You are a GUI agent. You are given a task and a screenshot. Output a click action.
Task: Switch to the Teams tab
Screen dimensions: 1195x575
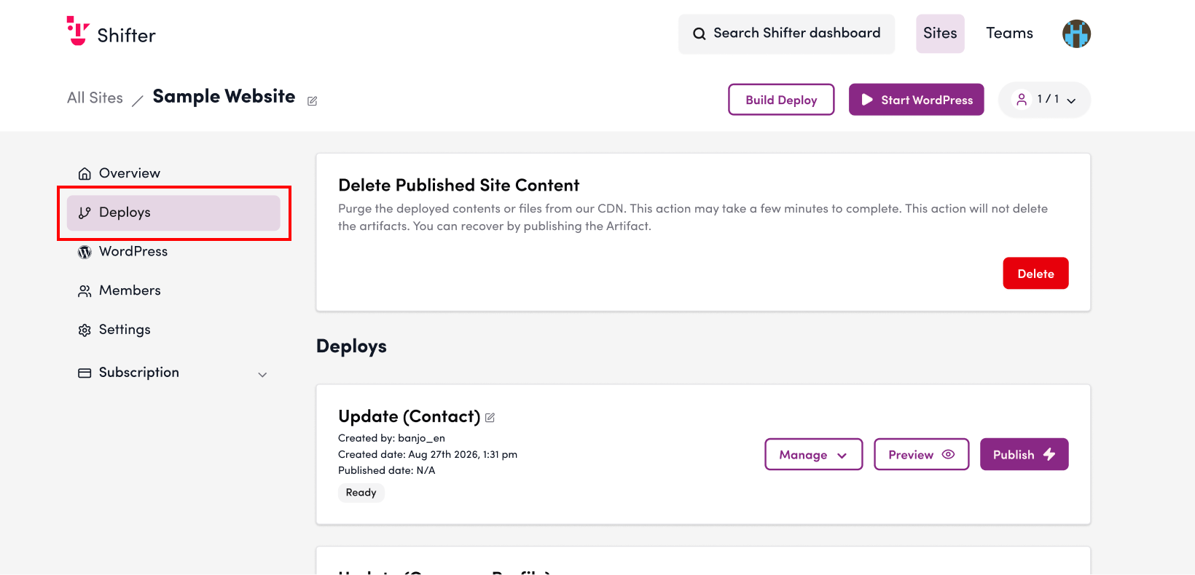(1009, 33)
